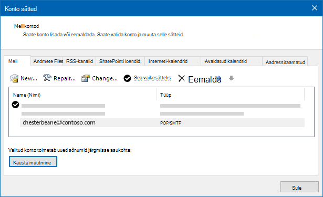Click the Repair tools icon
323x197 pixels.
(47, 78)
